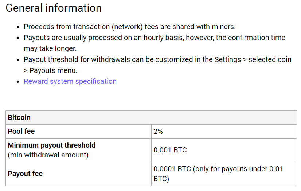Click the '> Payouts menu.' text line
This screenshot has width=301, height=191.
coord(51,70)
